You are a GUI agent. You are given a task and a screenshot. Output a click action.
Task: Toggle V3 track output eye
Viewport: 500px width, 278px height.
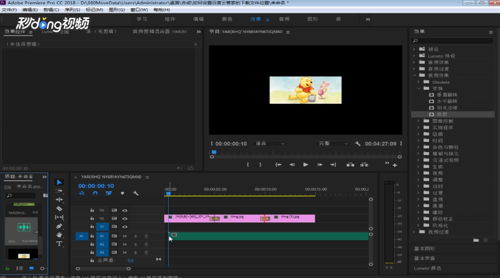point(124,211)
